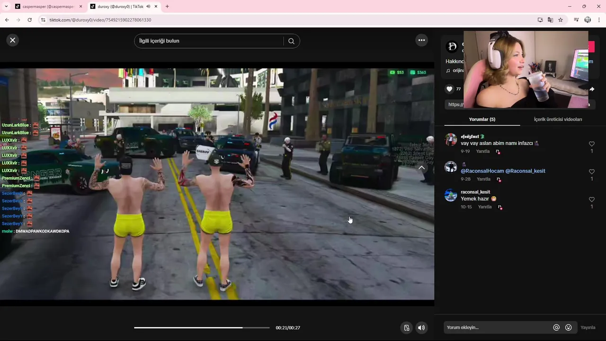
Task: Open the @Raconsal_kesit mention link
Action: click(x=525, y=171)
